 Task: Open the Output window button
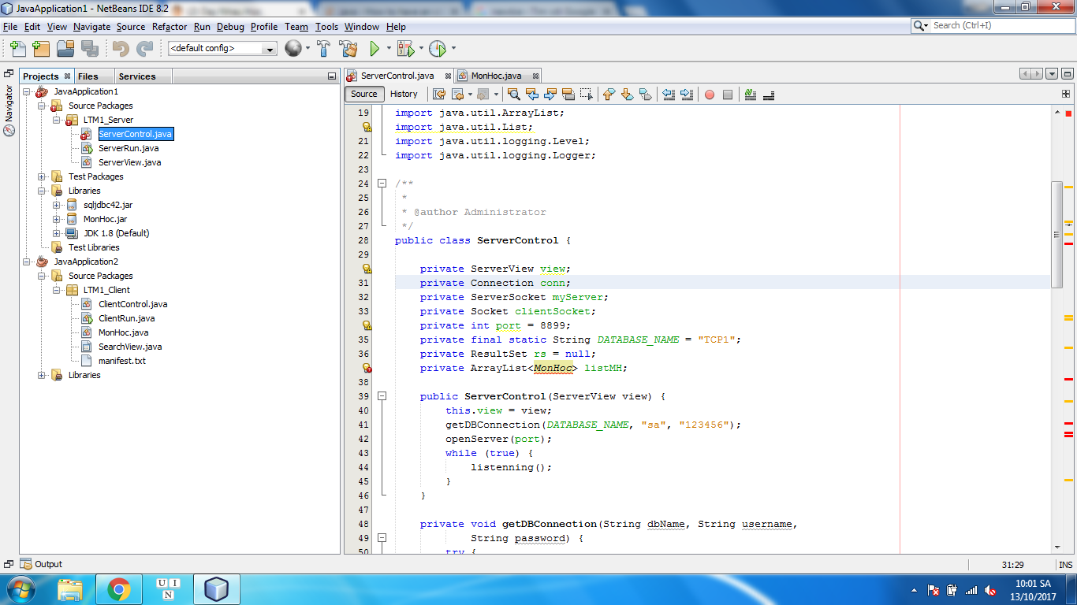pyautogui.click(x=42, y=564)
